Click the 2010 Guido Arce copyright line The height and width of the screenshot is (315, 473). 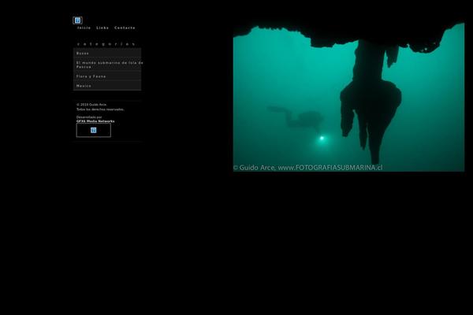click(91, 105)
